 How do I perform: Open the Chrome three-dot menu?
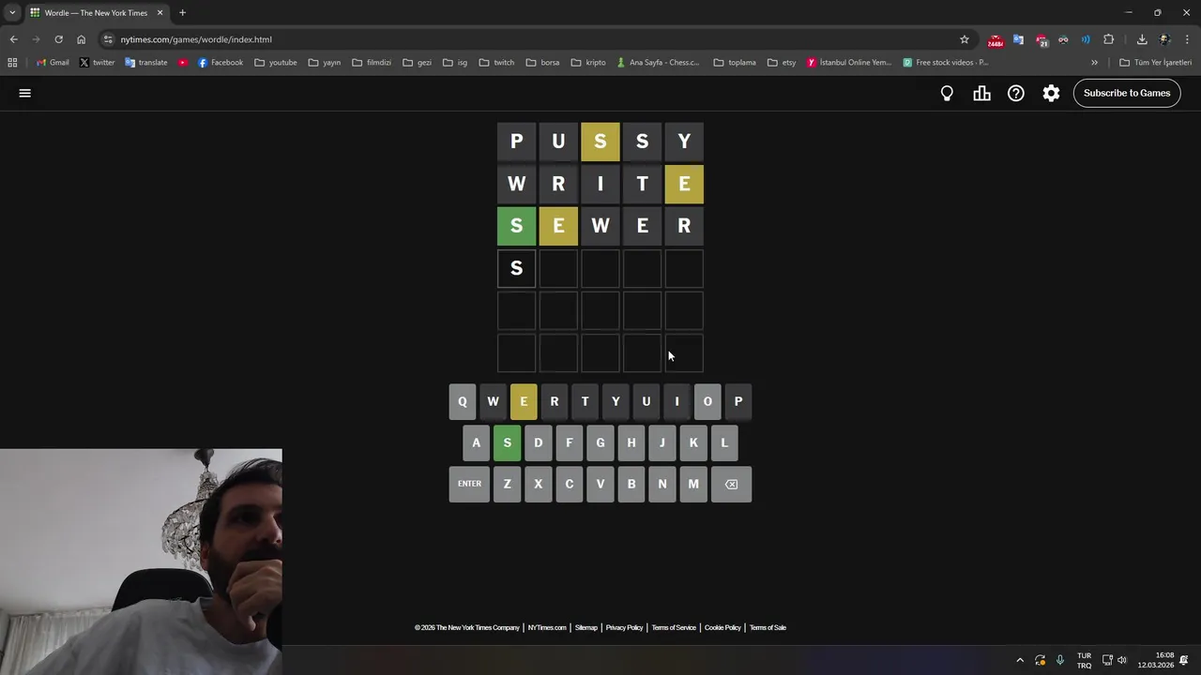coord(1187,39)
